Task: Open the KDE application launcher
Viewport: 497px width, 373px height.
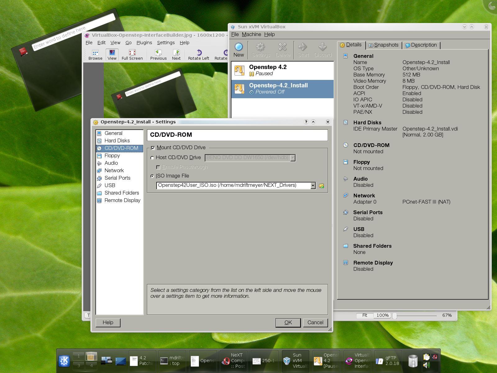Action: 64,361
